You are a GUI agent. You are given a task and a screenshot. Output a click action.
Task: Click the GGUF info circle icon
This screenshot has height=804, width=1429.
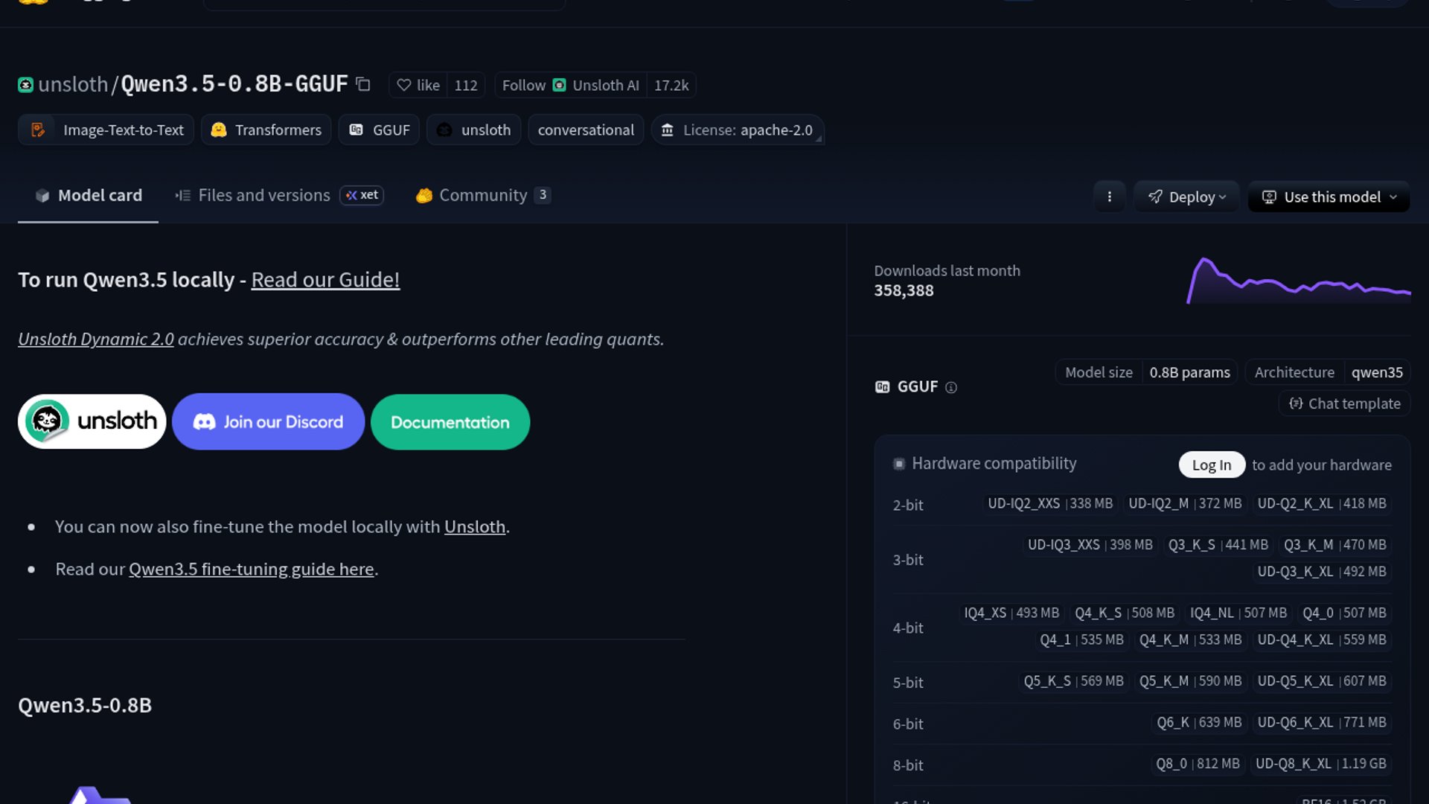(950, 387)
